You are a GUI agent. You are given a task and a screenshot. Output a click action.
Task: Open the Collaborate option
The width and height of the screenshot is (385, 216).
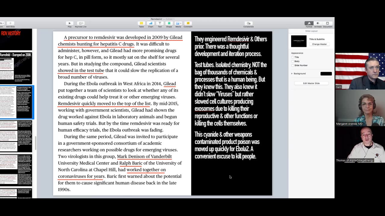(248, 23)
